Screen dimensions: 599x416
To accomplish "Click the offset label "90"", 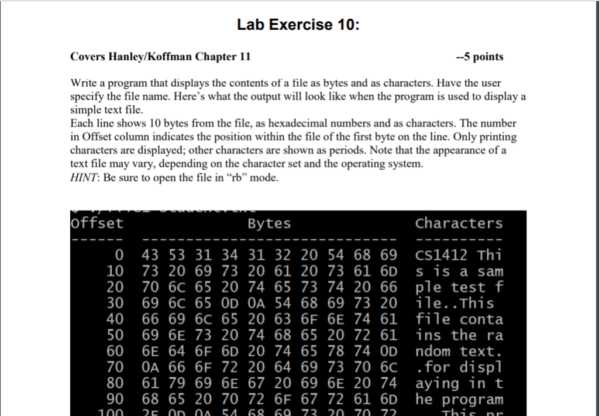I will click(x=115, y=399).
